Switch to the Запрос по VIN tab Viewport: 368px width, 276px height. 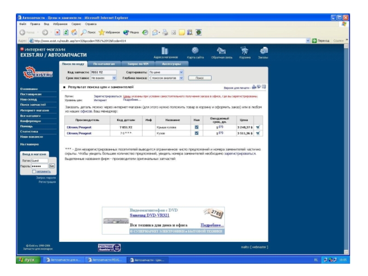click(x=138, y=64)
